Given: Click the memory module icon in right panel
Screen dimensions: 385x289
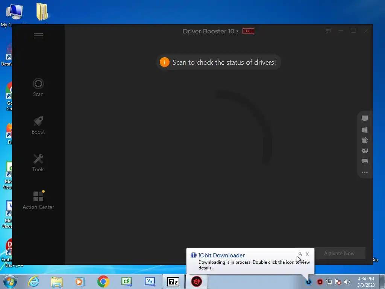Looking at the screenshot, I should [x=365, y=161].
